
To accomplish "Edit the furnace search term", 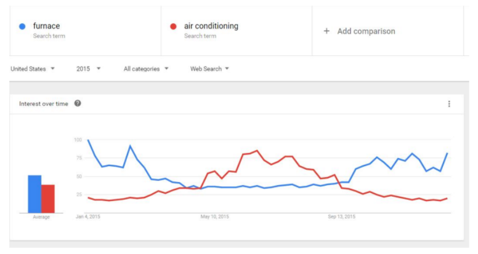I will (x=46, y=26).
